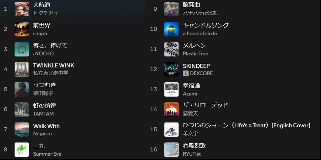
Task: Select track title TWINKLE WINK
Action: tap(54, 66)
